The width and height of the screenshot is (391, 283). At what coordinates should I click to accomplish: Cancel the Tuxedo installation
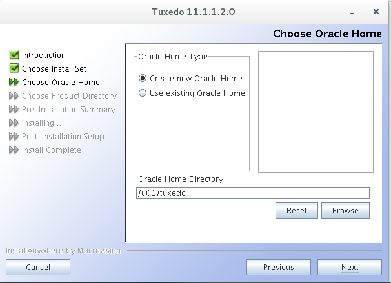click(x=38, y=268)
